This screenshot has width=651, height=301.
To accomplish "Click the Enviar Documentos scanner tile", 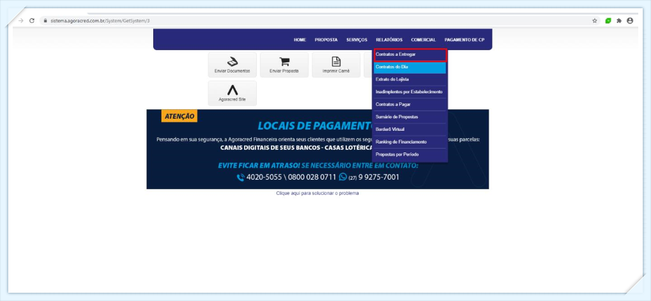I will coord(232,65).
